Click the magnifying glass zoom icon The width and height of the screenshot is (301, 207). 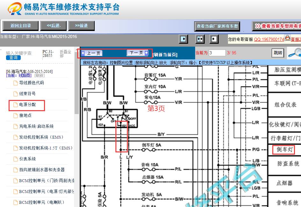(x=295, y=53)
